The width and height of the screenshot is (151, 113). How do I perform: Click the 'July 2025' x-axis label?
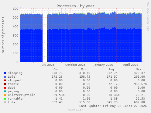point(47,65)
